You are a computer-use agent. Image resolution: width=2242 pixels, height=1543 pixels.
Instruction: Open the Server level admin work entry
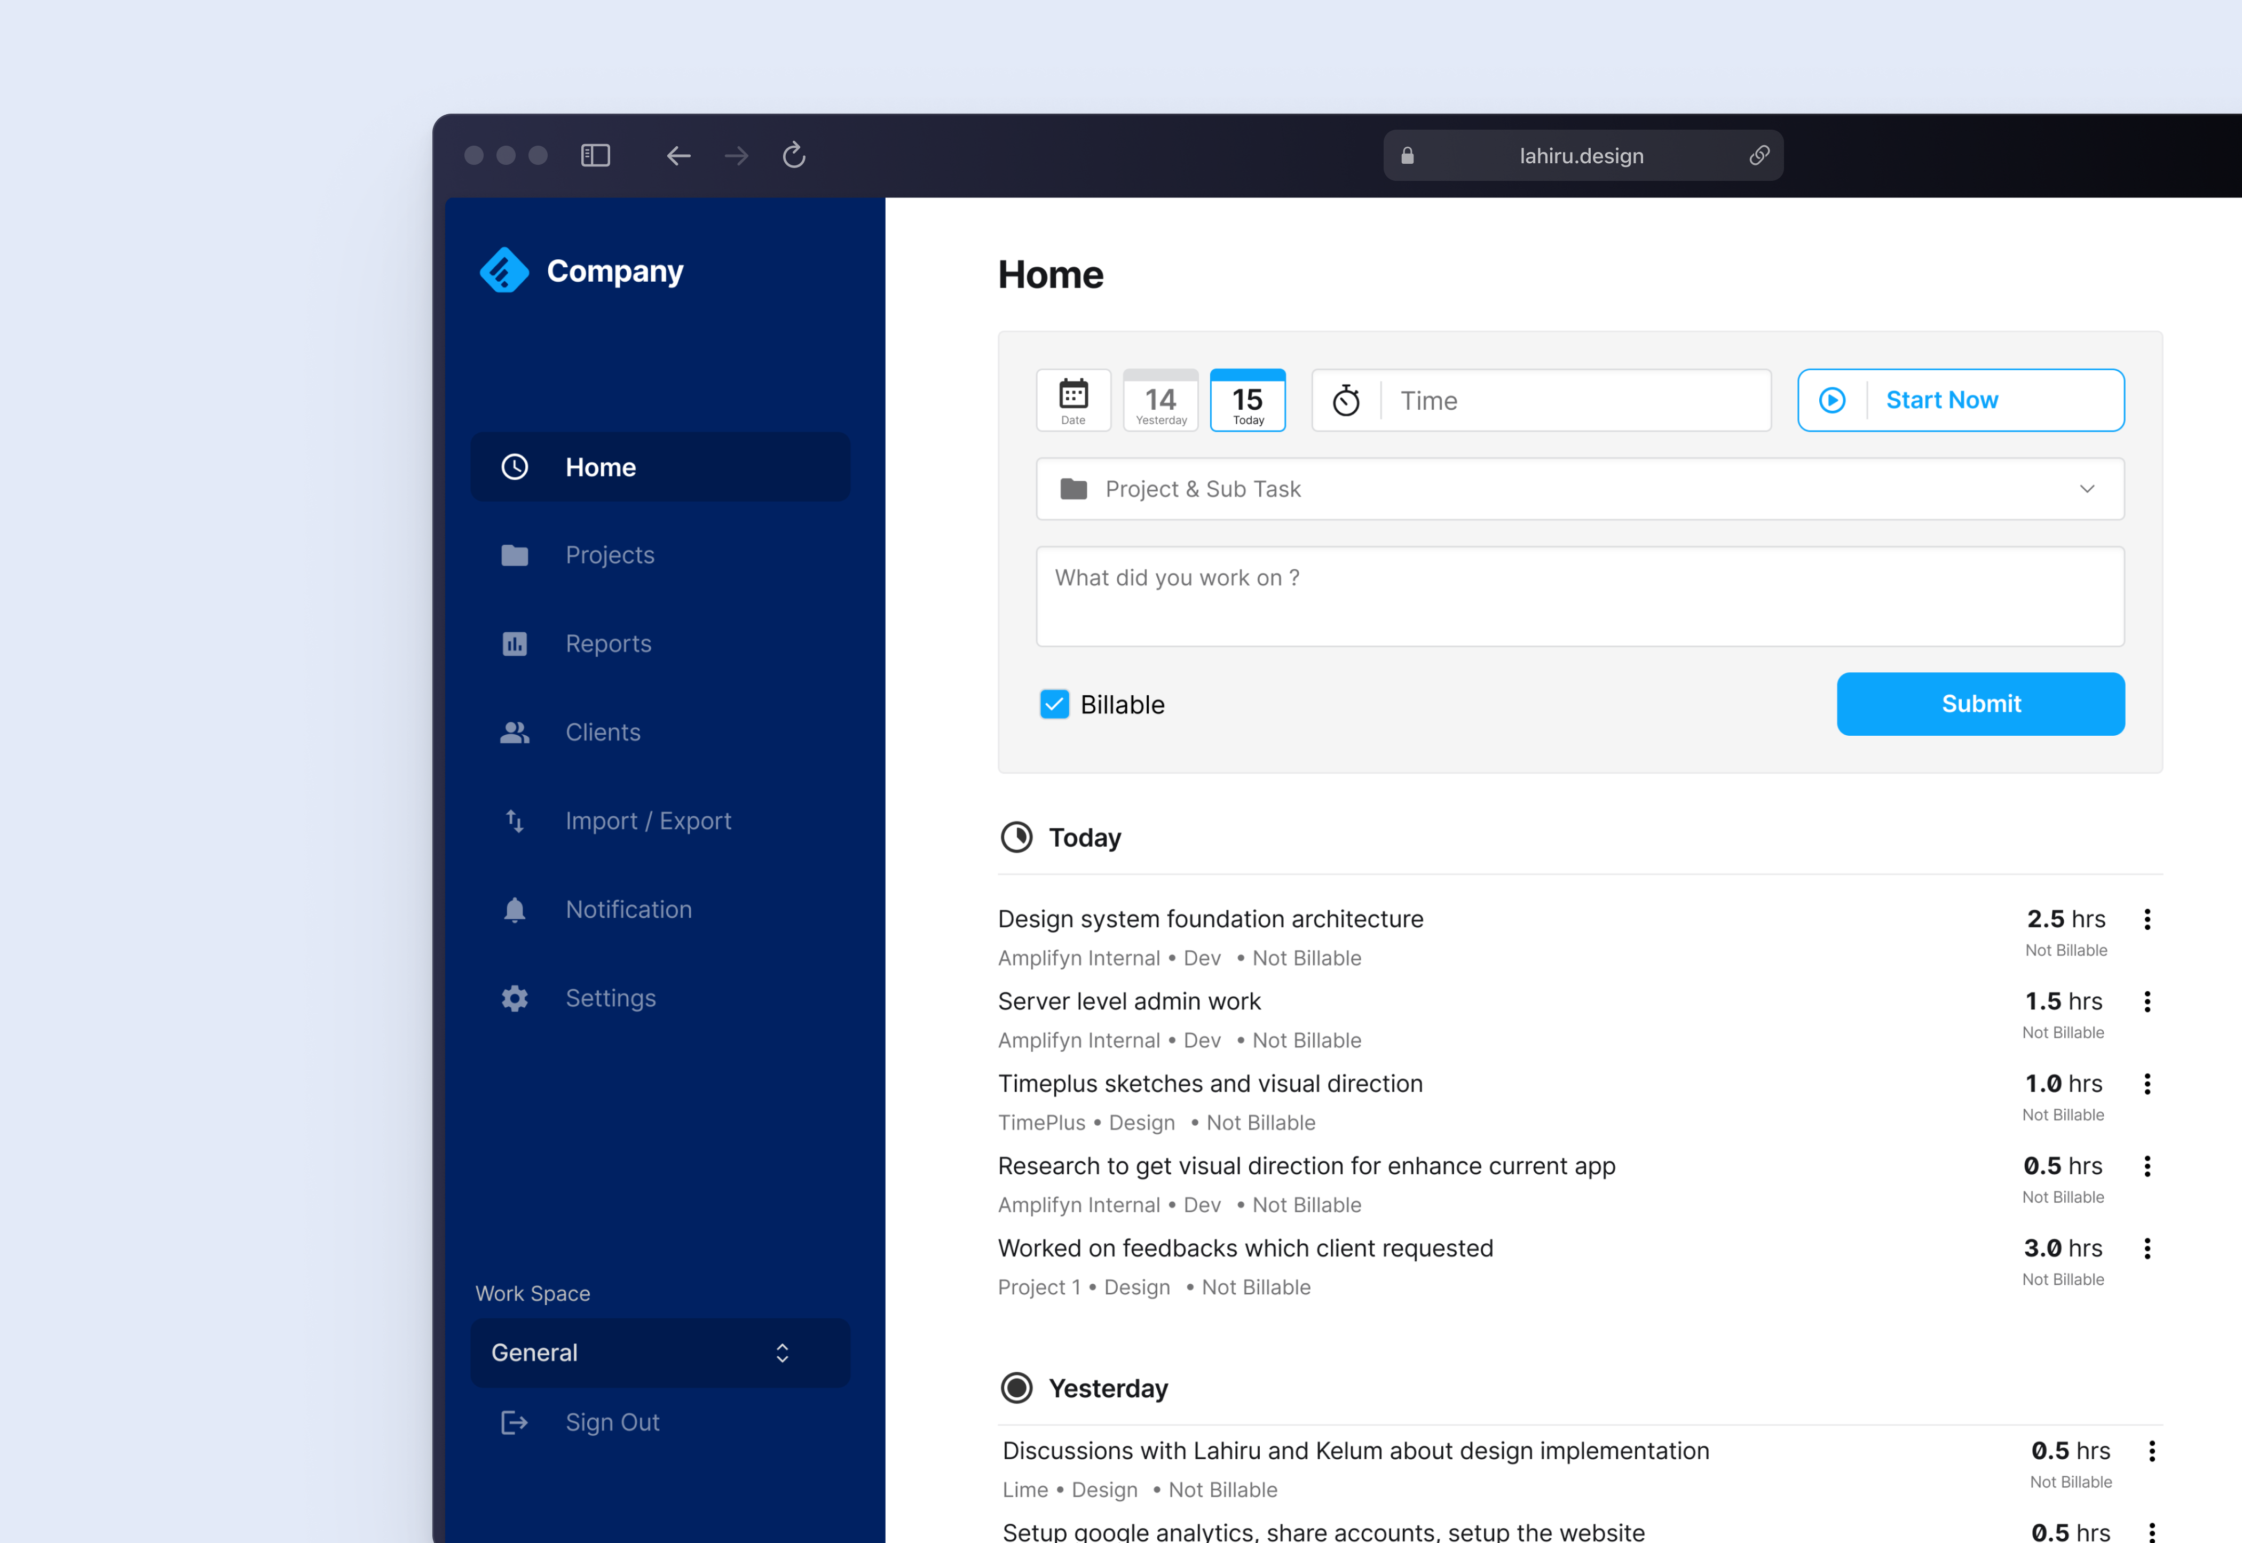coord(1128,1001)
